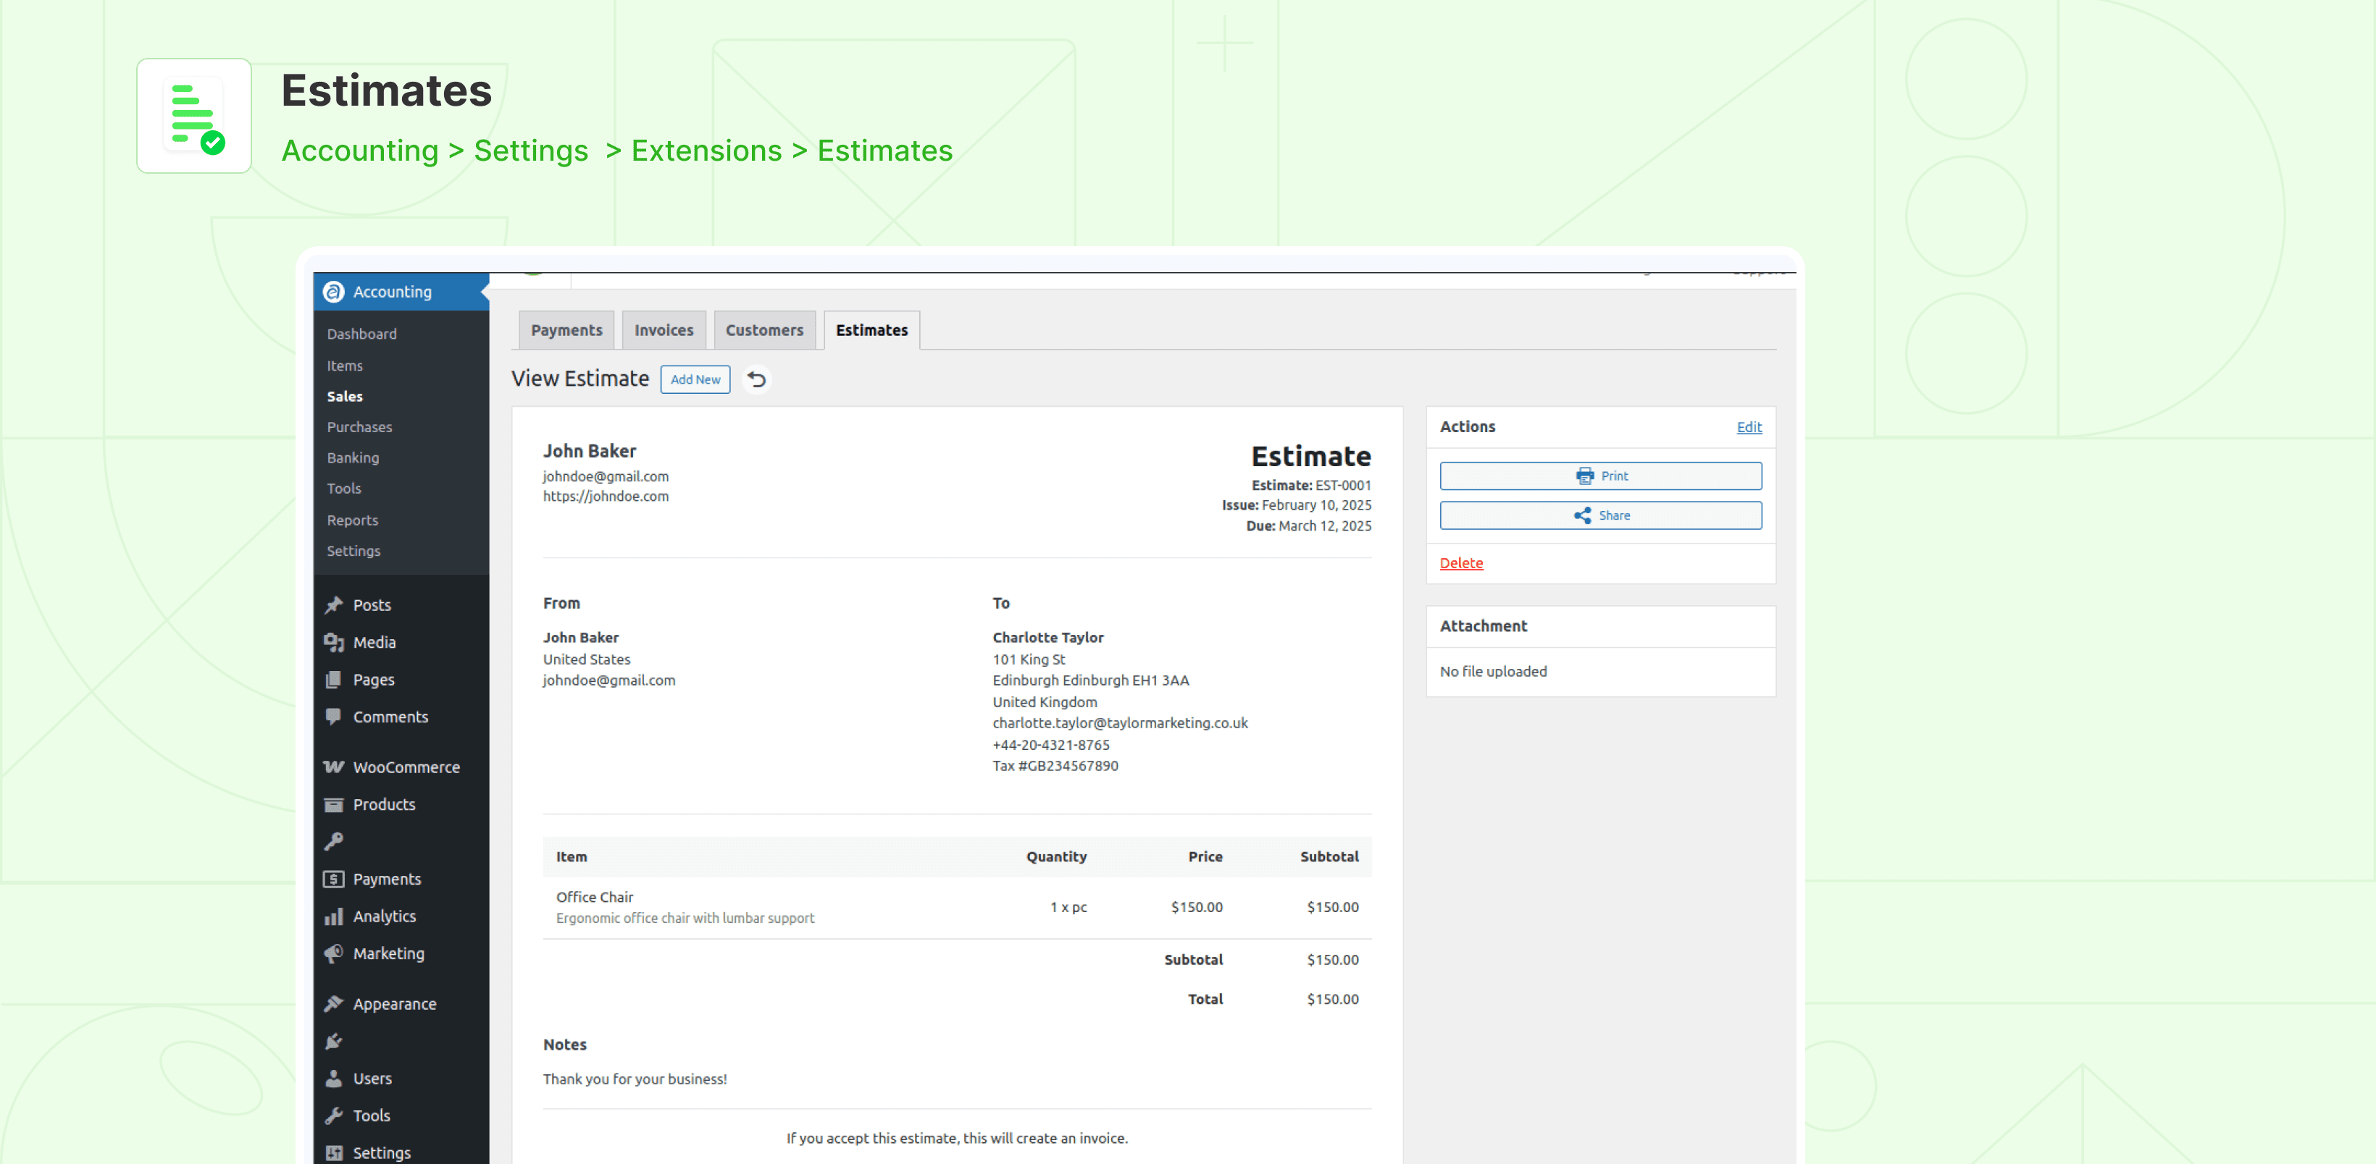The image size is (2376, 1164).
Task: Click the Due date March 12, 2025
Action: pos(1324,526)
